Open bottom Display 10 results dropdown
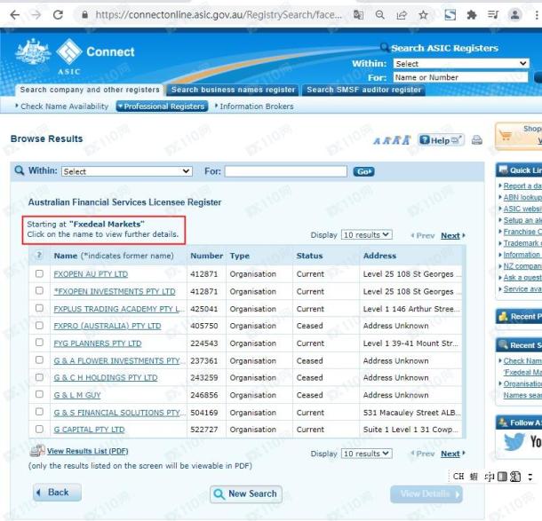542x521 pixels. (366, 454)
